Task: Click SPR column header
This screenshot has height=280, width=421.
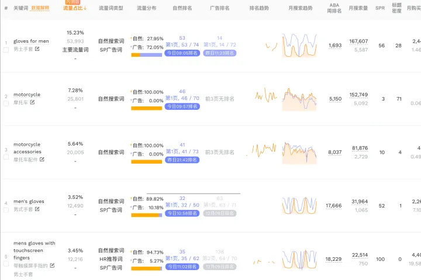Action: coord(380,8)
